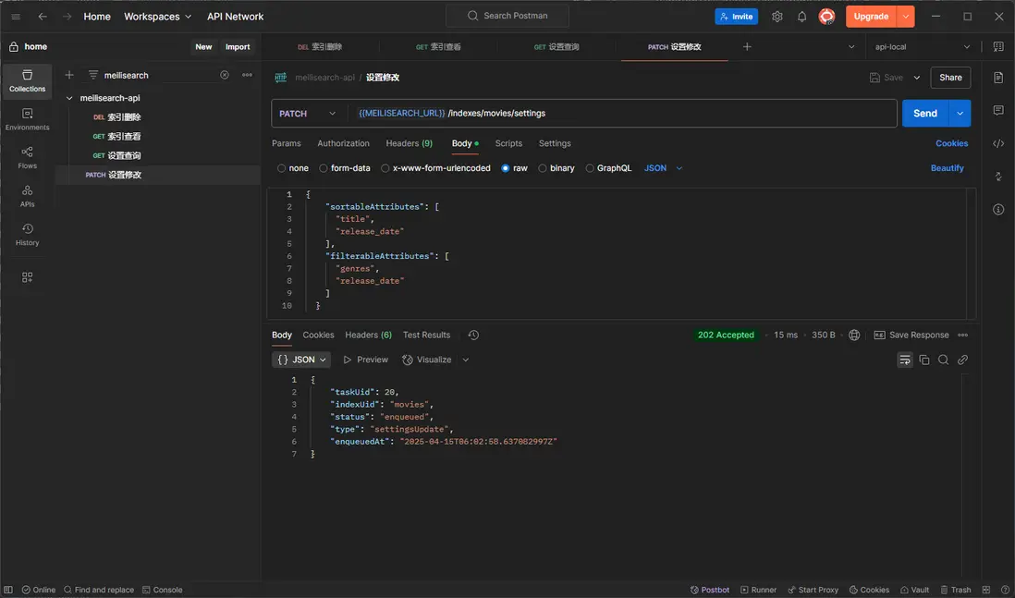
Task: Select the none body option
Action: (x=292, y=168)
